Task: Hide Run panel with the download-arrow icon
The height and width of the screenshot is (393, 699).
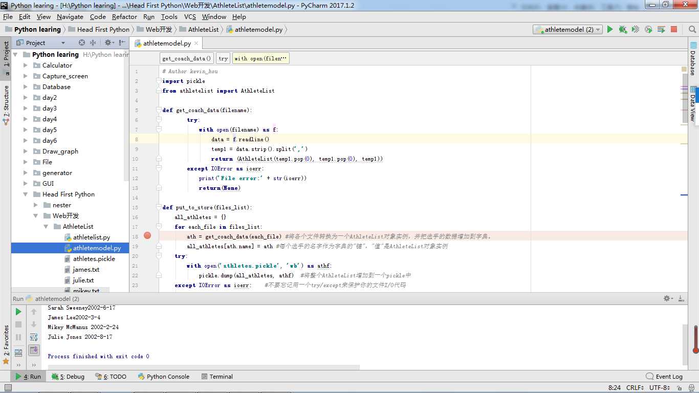Action: (681, 298)
